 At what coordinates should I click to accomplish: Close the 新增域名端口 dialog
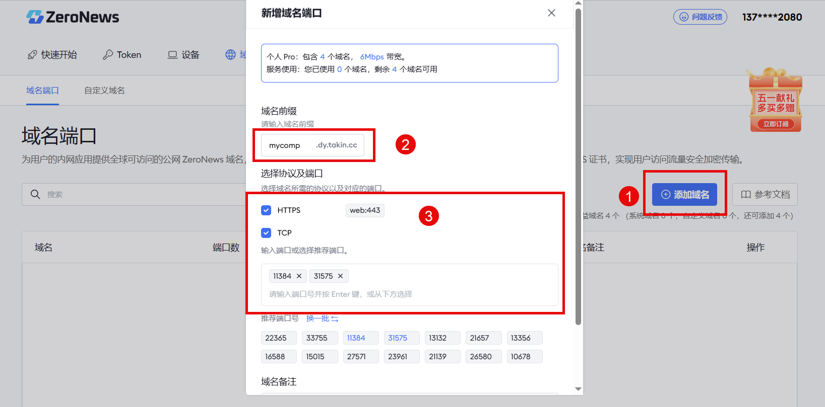[x=551, y=13]
